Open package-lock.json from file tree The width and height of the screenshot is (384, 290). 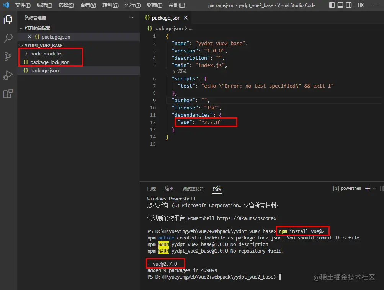pyautogui.click(x=50, y=62)
